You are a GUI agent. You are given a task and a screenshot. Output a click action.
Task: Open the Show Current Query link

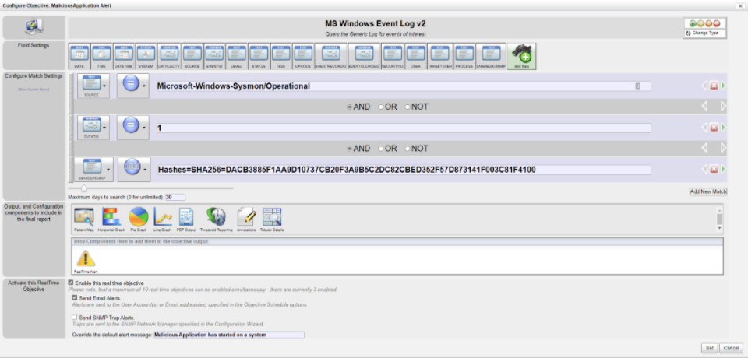point(34,89)
